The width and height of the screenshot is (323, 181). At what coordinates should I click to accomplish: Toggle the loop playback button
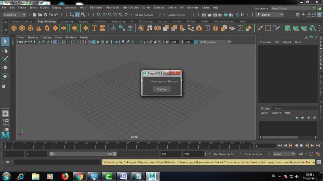click(301, 154)
